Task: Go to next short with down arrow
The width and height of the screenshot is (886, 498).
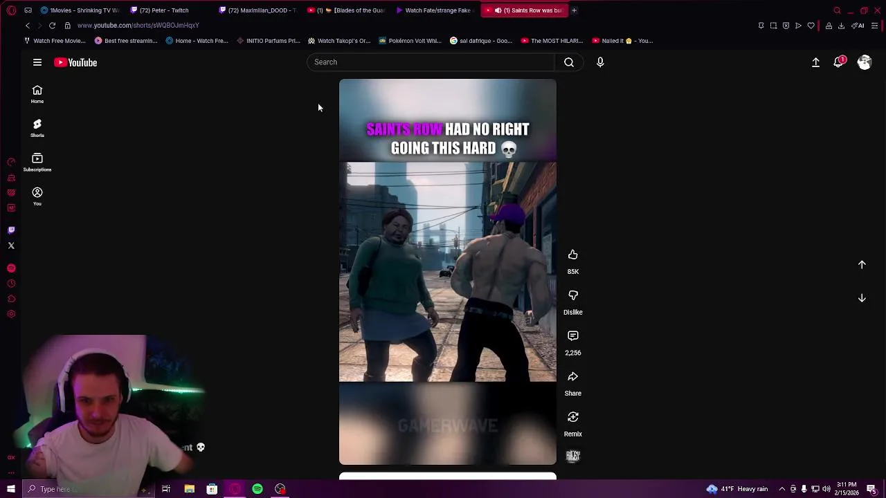Action: coord(862,298)
